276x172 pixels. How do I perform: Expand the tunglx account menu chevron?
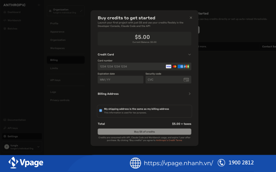coord(38,147)
